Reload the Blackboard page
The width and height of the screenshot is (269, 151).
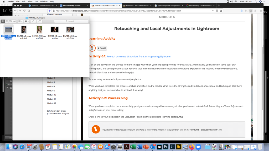pyautogui.click(x=24, y=10)
